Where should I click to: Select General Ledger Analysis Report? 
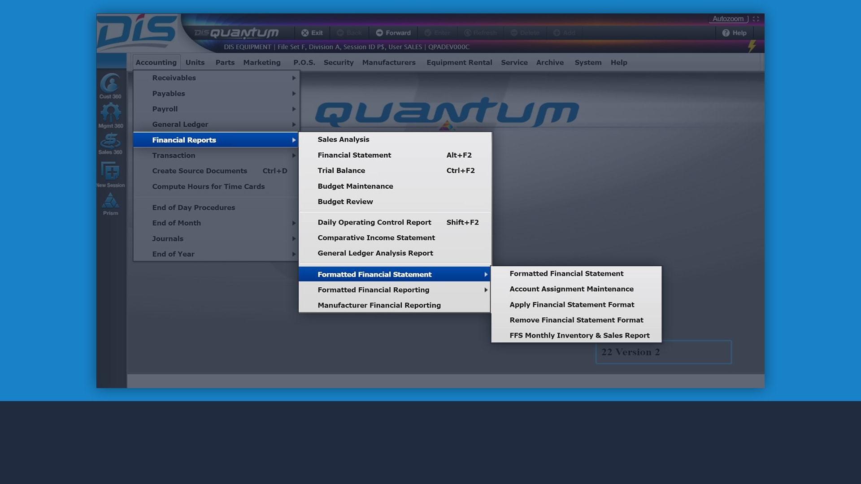(395, 253)
